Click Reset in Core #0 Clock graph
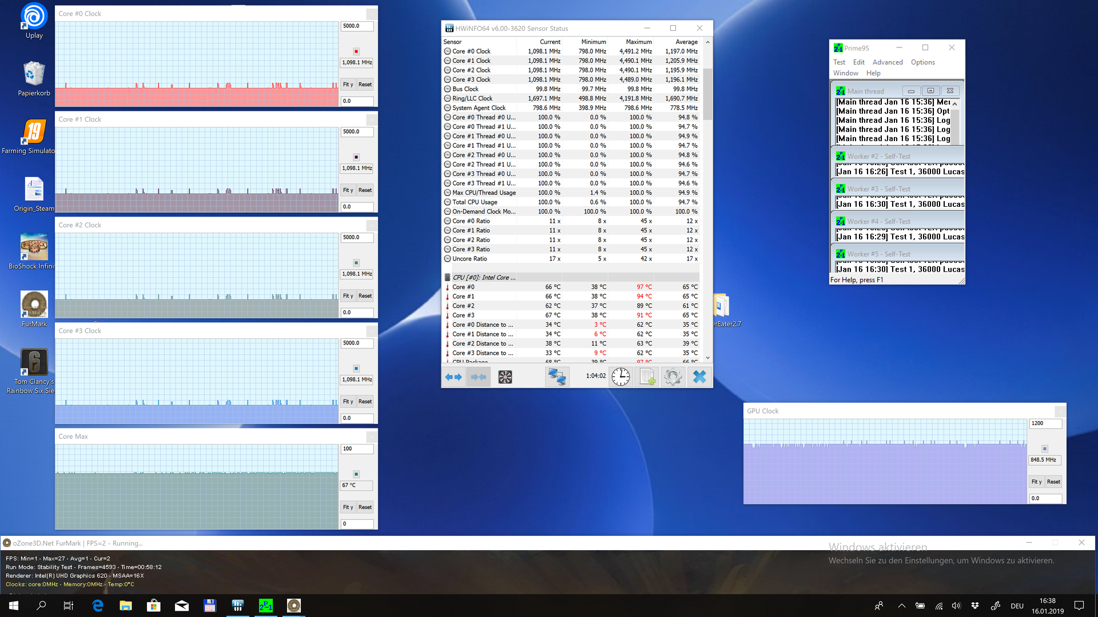Image resolution: width=1098 pixels, height=617 pixels. click(x=365, y=85)
